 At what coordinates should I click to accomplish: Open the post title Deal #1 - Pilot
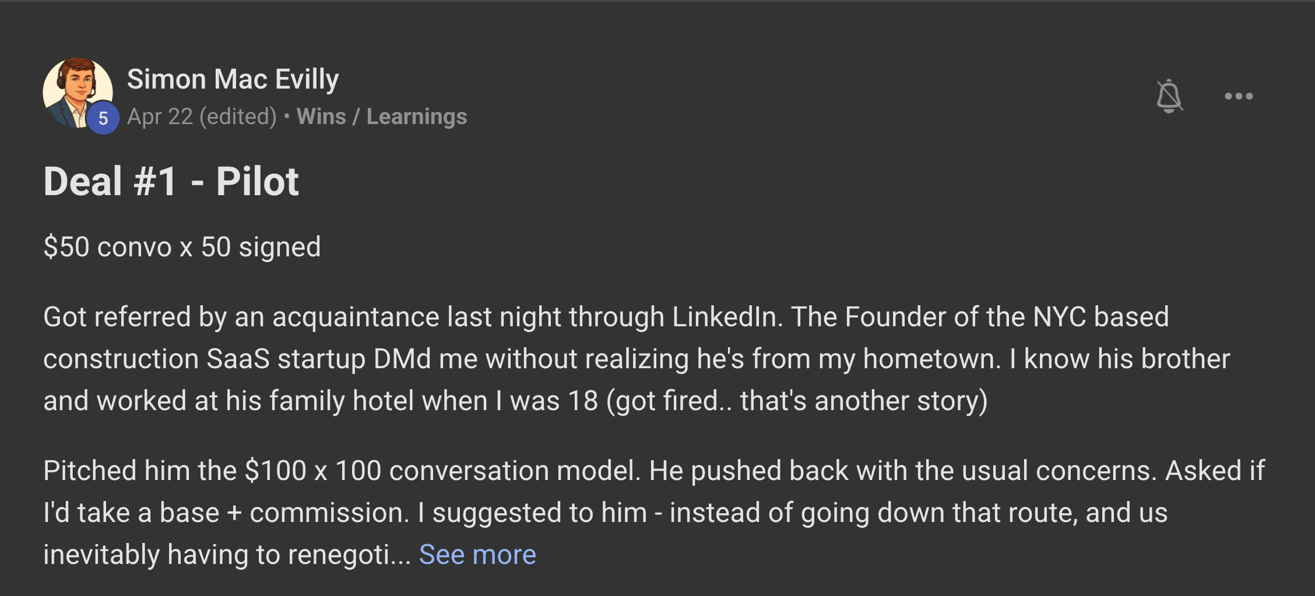(x=171, y=181)
